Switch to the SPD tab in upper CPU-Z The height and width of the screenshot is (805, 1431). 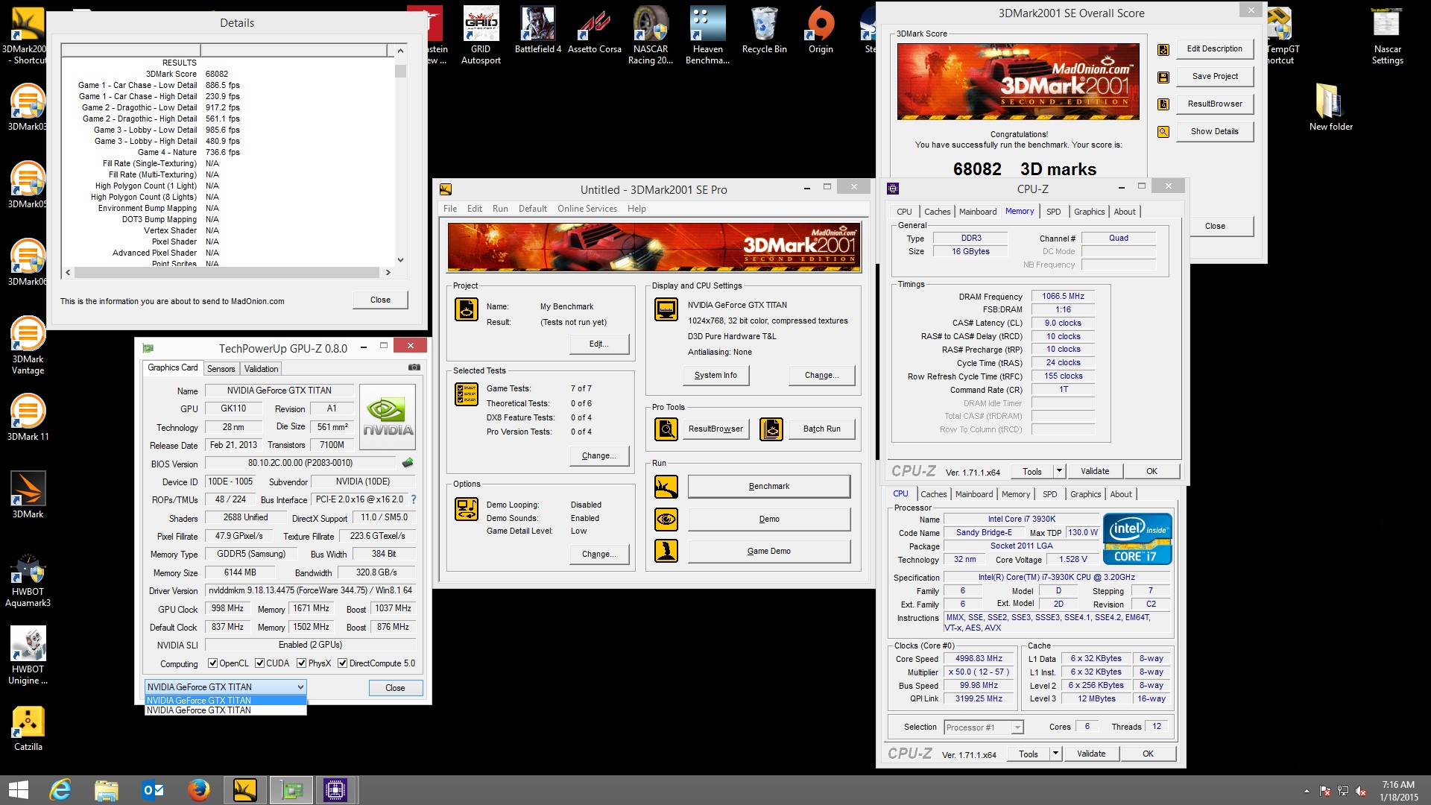pyautogui.click(x=1053, y=212)
